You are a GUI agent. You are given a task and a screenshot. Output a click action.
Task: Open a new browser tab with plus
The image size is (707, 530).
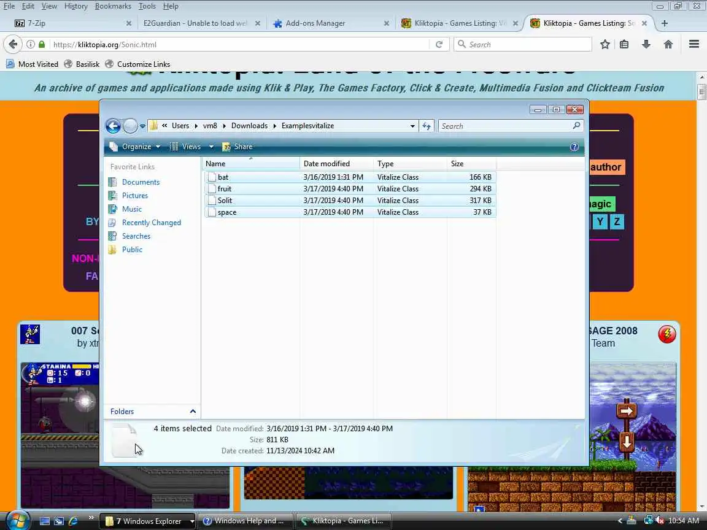point(664,23)
